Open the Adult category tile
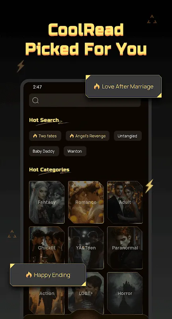The width and height of the screenshot is (172, 319). coord(125,202)
